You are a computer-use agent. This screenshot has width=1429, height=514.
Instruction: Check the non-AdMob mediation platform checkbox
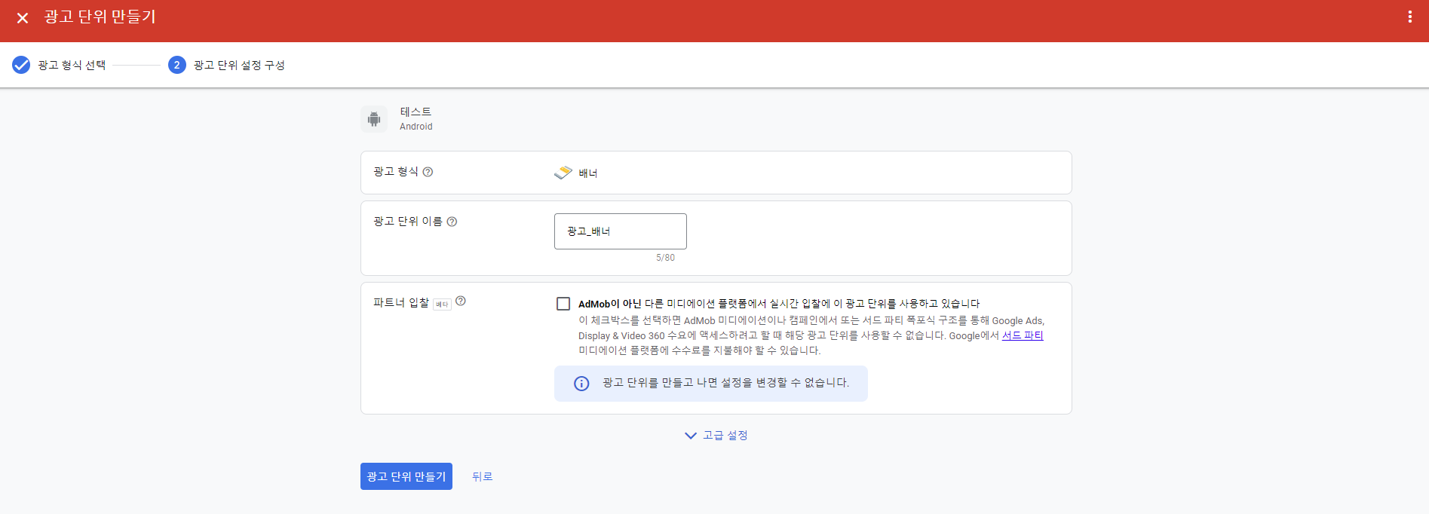tap(563, 304)
